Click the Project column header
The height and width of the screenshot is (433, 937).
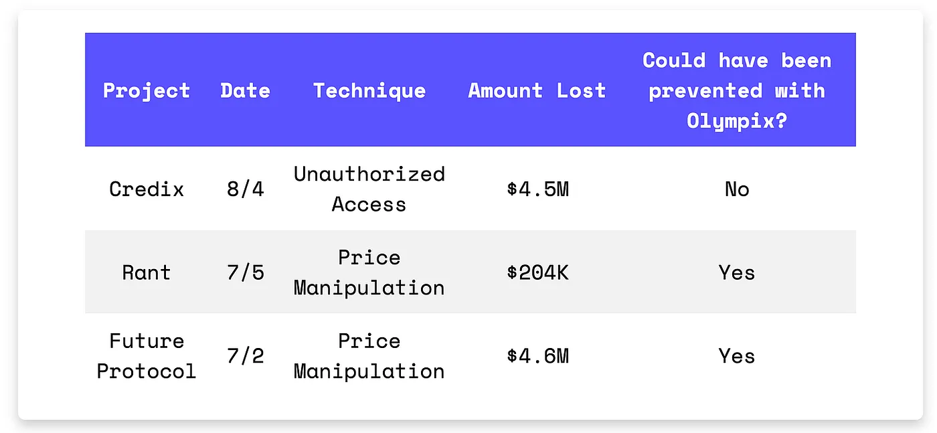click(x=147, y=90)
